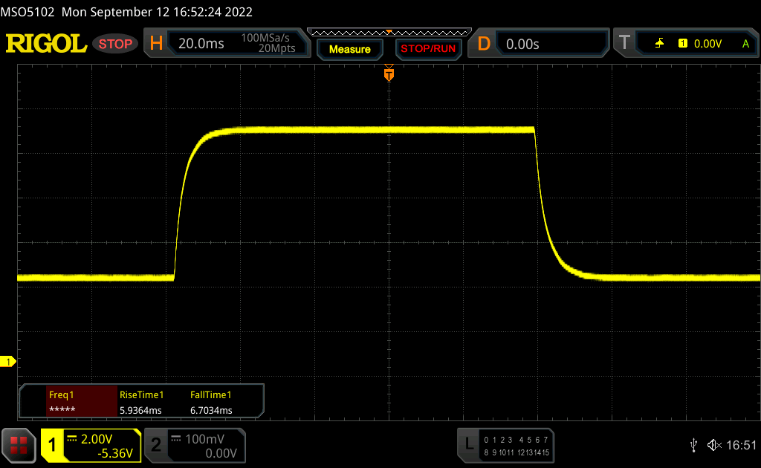
Task: Click channel 1 2.00V scale value
Action: tap(97, 439)
